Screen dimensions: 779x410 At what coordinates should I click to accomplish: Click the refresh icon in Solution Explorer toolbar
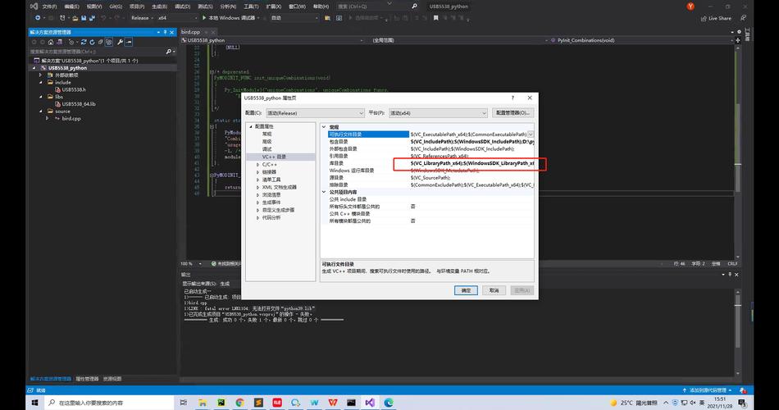(x=92, y=43)
